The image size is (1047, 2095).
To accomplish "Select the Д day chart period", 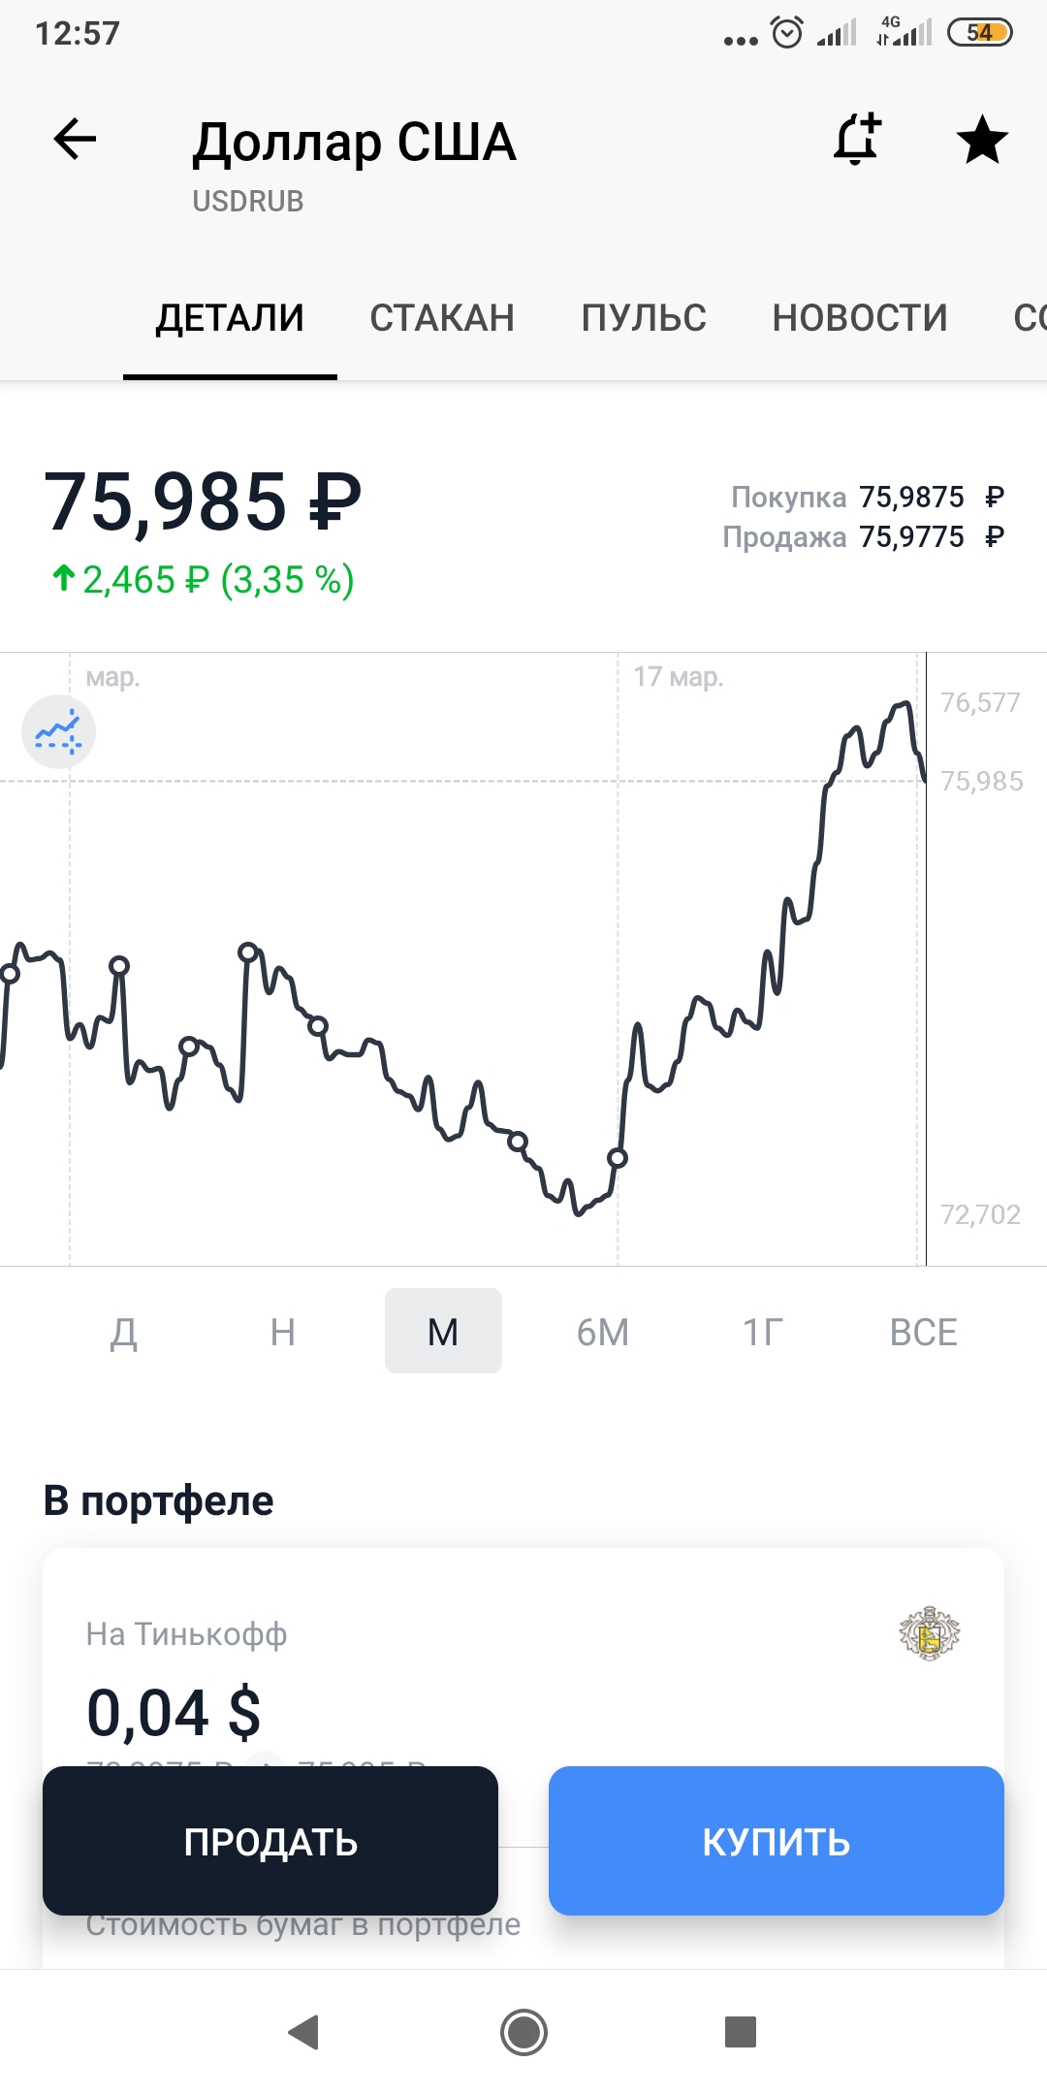I will (x=123, y=1332).
